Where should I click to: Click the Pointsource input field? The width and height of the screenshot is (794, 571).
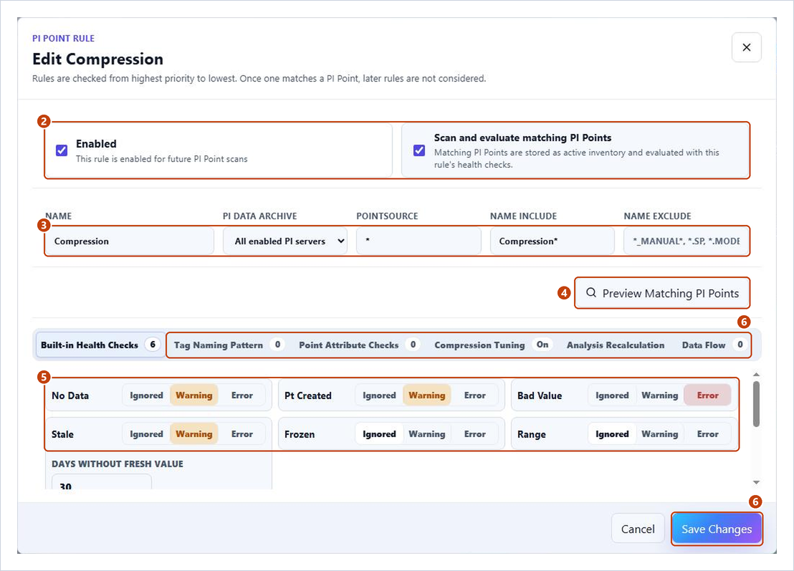click(x=418, y=241)
